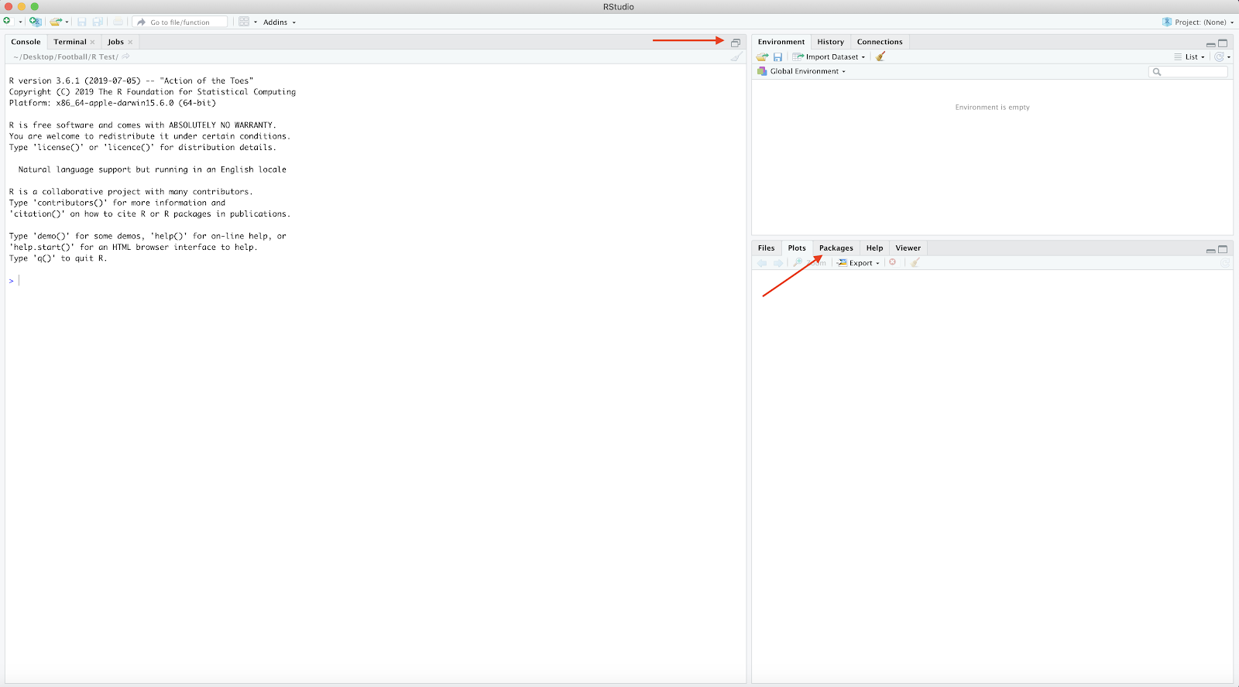Switch to the Jobs tab

115,42
